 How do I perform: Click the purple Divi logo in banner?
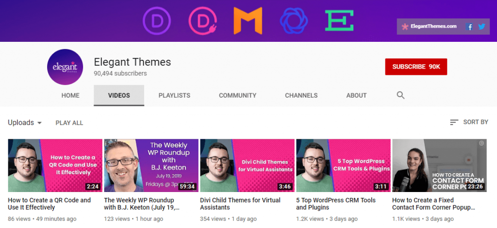coord(157,20)
